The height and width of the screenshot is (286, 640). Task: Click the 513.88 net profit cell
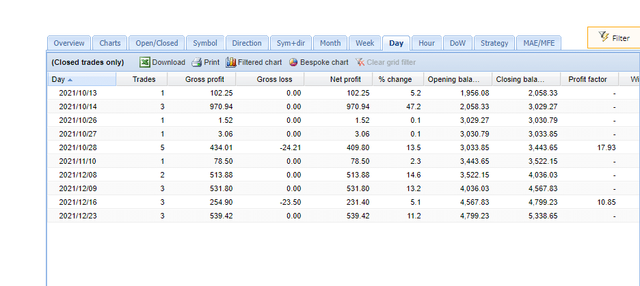[x=359, y=175]
